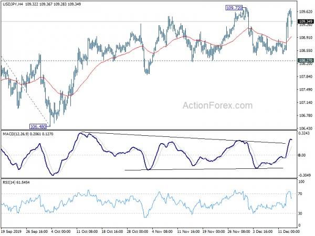Click the 106.480 low price label
This screenshot has width=315, height=236.
[x=38, y=126]
